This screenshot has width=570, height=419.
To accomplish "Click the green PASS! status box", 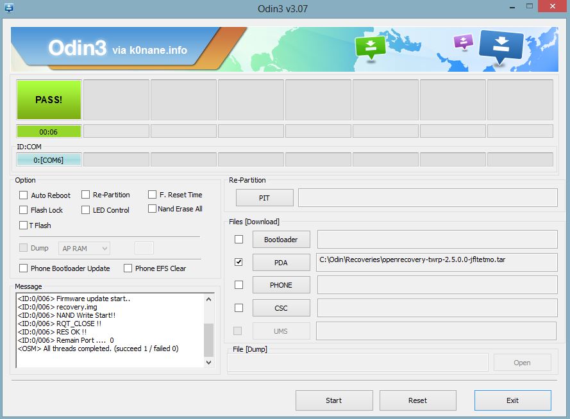I will 49,100.
